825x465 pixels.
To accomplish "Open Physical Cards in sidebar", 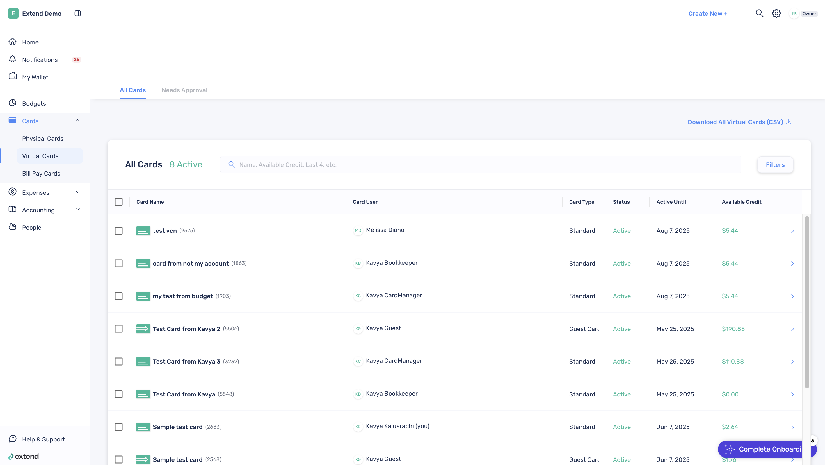I will pos(42,139).
